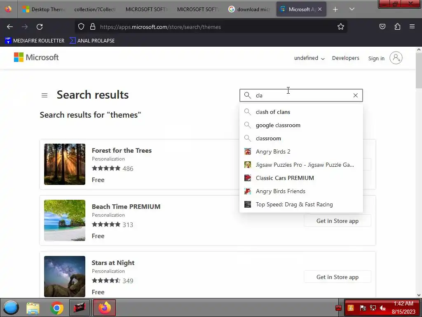Switch to the second MICROSOFT SOFT tab
The width and height of the screenshot is (422, 317).
198,9
